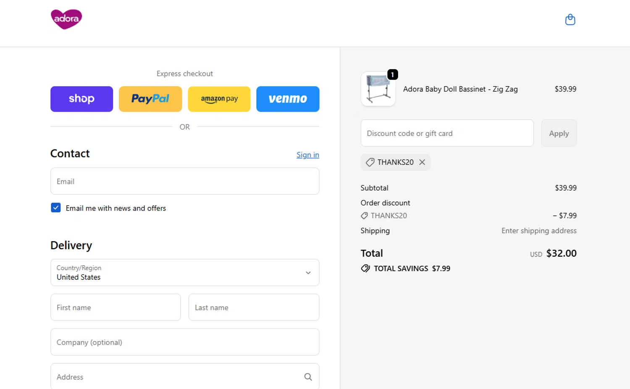Focus the Discount code or gift card field
This screenshot has height=389, width=630.
pos(447,133)
